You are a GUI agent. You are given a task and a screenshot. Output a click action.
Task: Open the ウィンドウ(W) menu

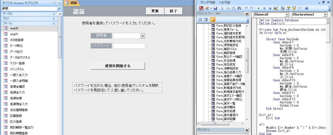[x=207, y=2]
